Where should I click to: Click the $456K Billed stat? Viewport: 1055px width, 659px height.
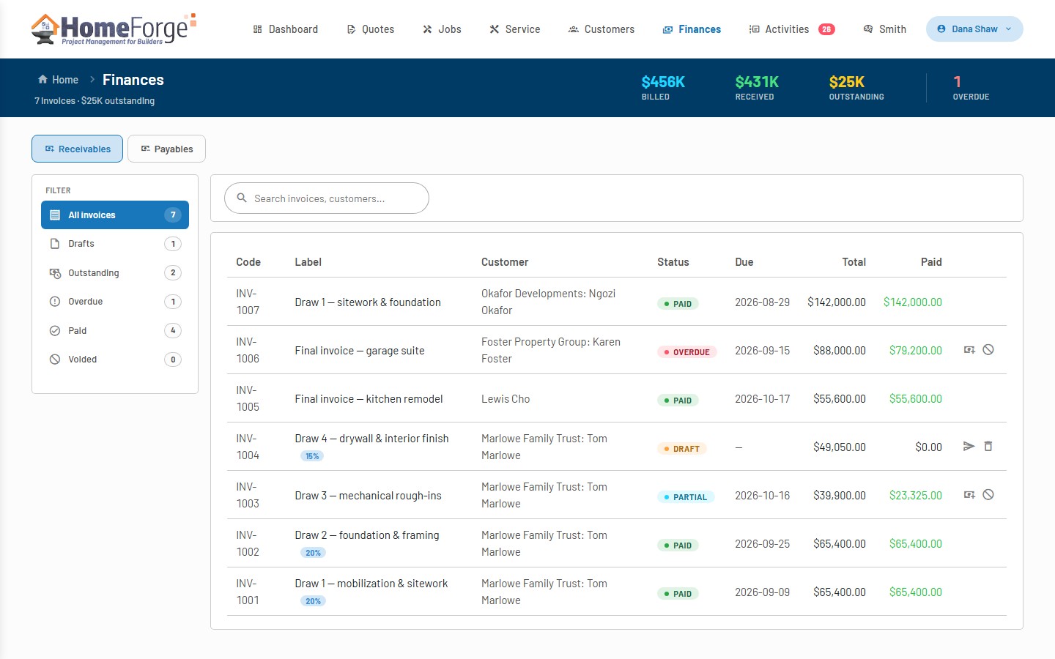[663, 87]
